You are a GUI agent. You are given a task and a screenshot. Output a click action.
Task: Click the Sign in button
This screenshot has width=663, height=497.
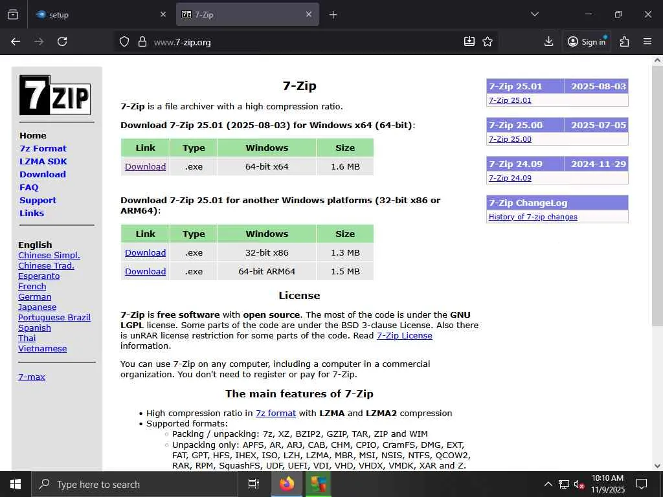[x=587, y=41]
